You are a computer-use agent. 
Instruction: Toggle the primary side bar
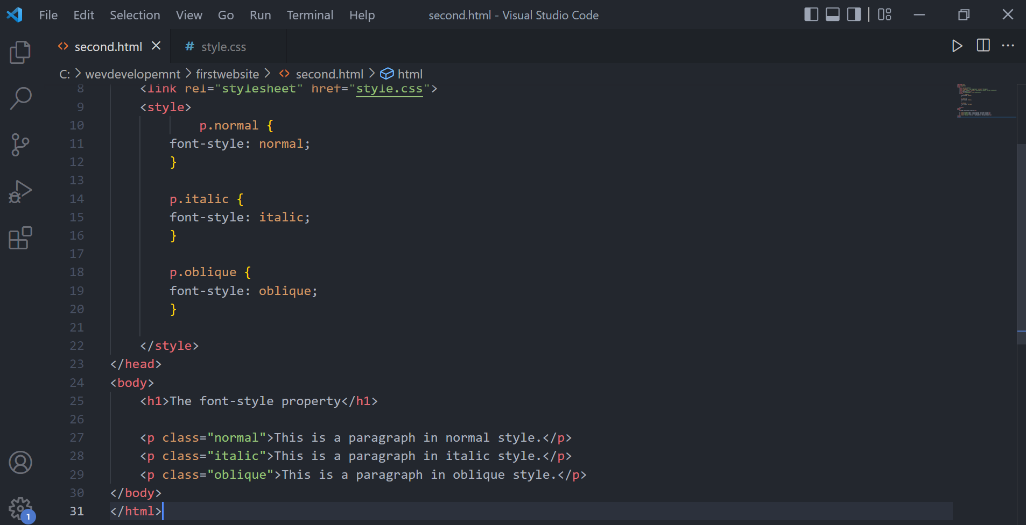tap(811, 15)
